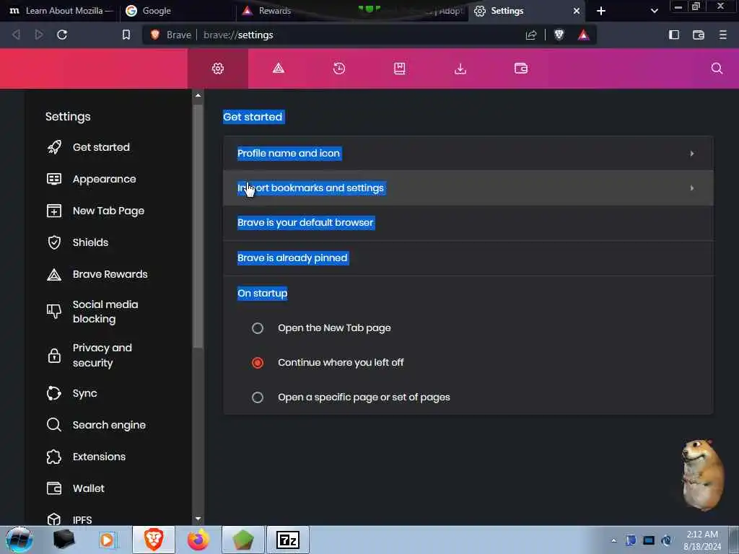Image resolution: width=739 pixels, height=554 pixels.
Task: Click the share page icon in address bar
Action: tap(531, 35)
